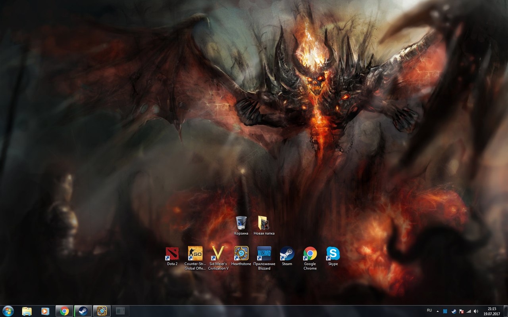The image size is (508, 317).
Task: Switch to Chrome window in taskbar
Action: 64,311
